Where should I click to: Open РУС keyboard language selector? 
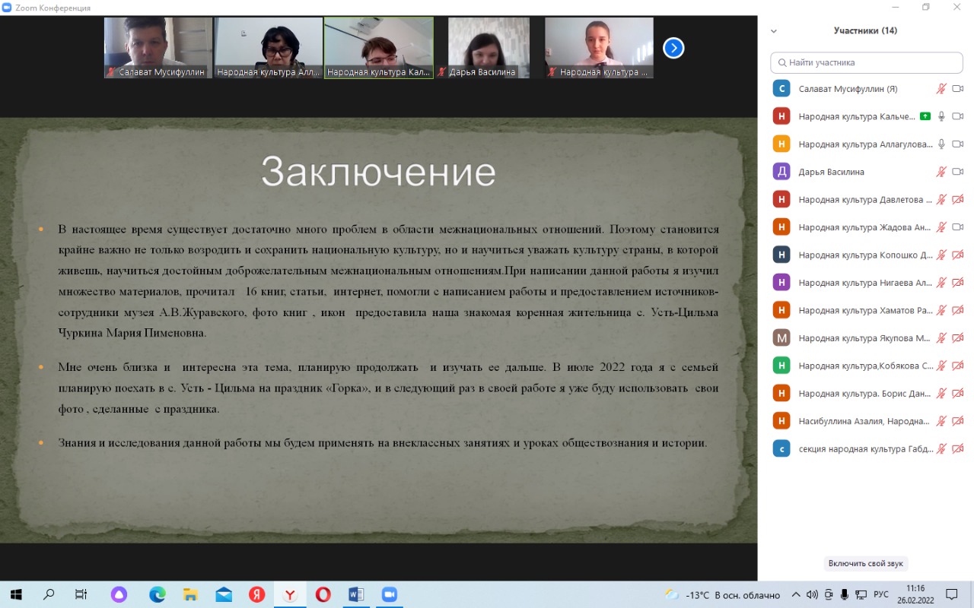880,595
